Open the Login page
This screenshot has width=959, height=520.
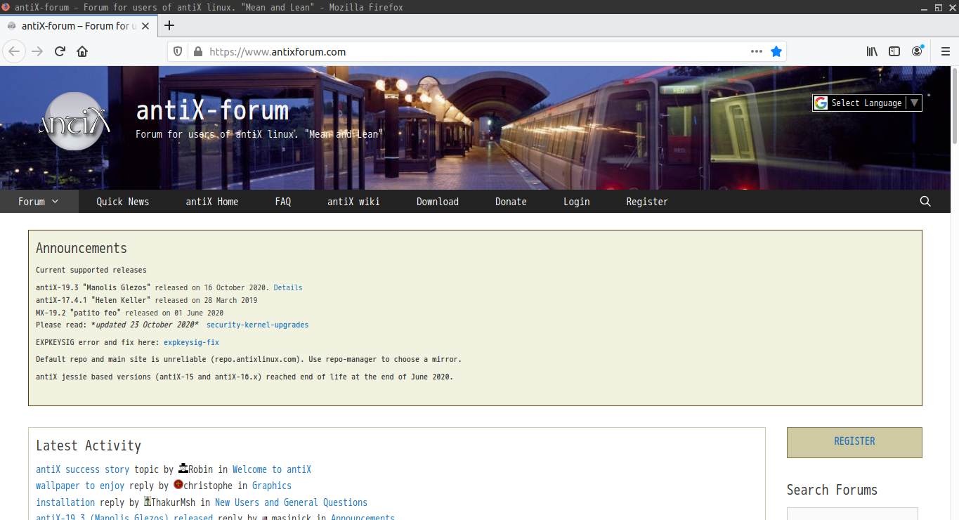click(577, 202)
